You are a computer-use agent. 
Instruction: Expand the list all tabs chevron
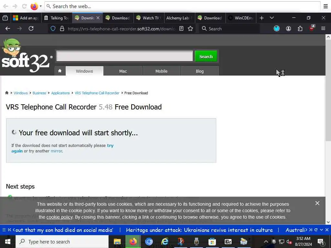pyautogui.click(x=272, y=18)
